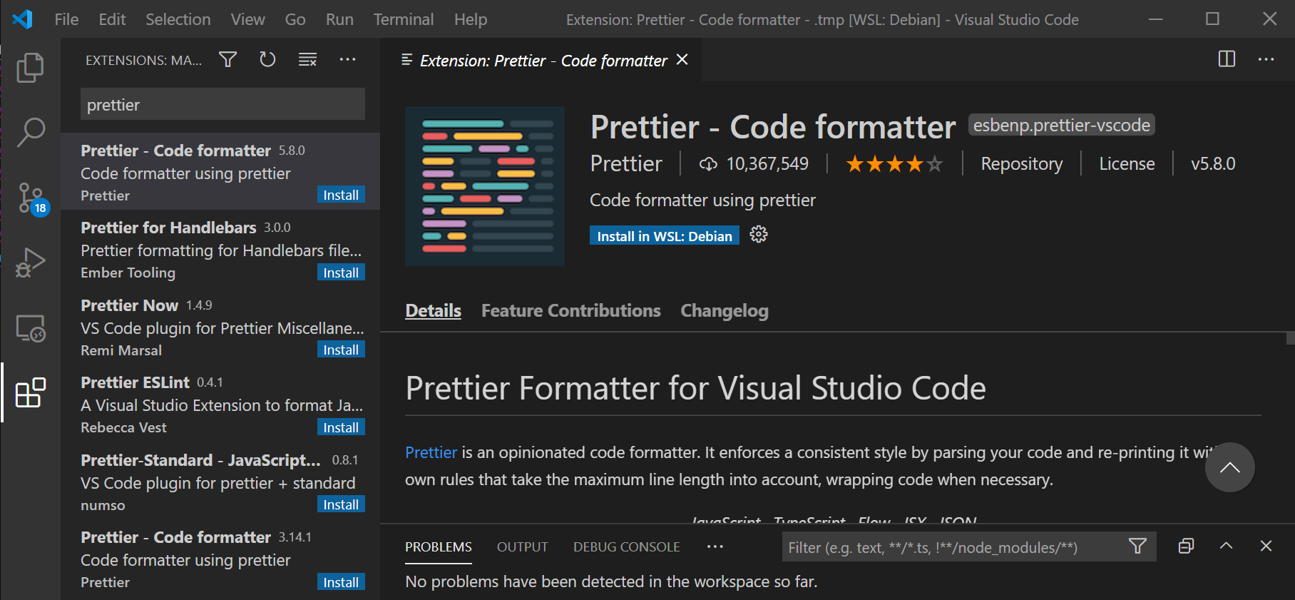Install Prettier for Handlebars
This screenshot has height=600, width=1295.
tap(341, 273)
